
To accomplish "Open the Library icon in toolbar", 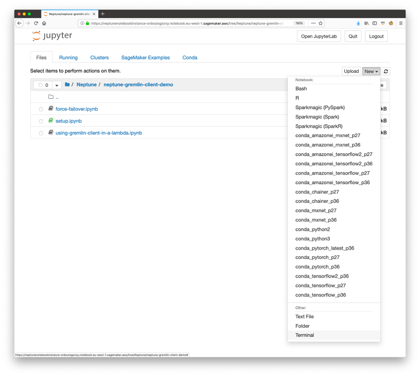I will pyautogui.click(x=366, y=23).
